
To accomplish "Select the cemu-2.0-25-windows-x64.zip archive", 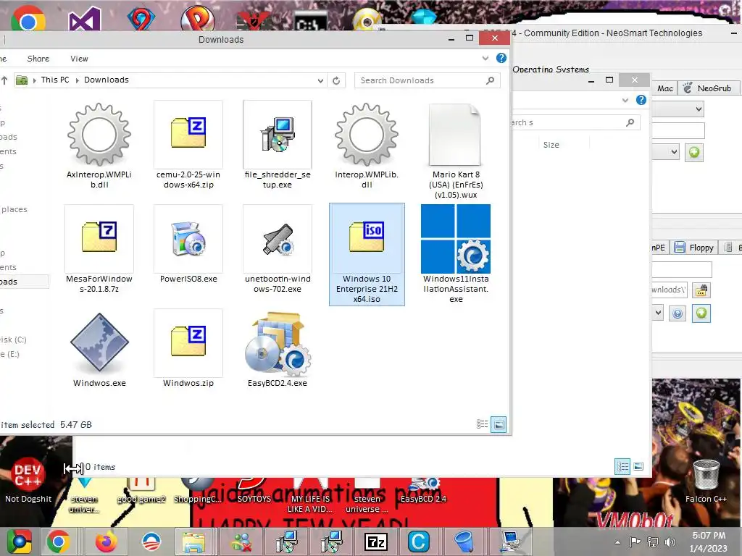I will pos(188,135).
